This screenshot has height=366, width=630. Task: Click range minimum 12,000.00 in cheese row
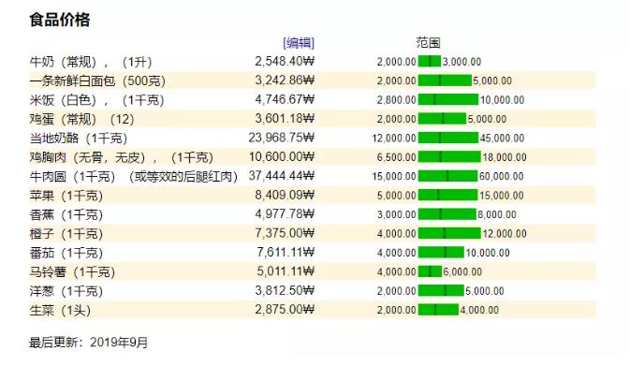(394, 139)
